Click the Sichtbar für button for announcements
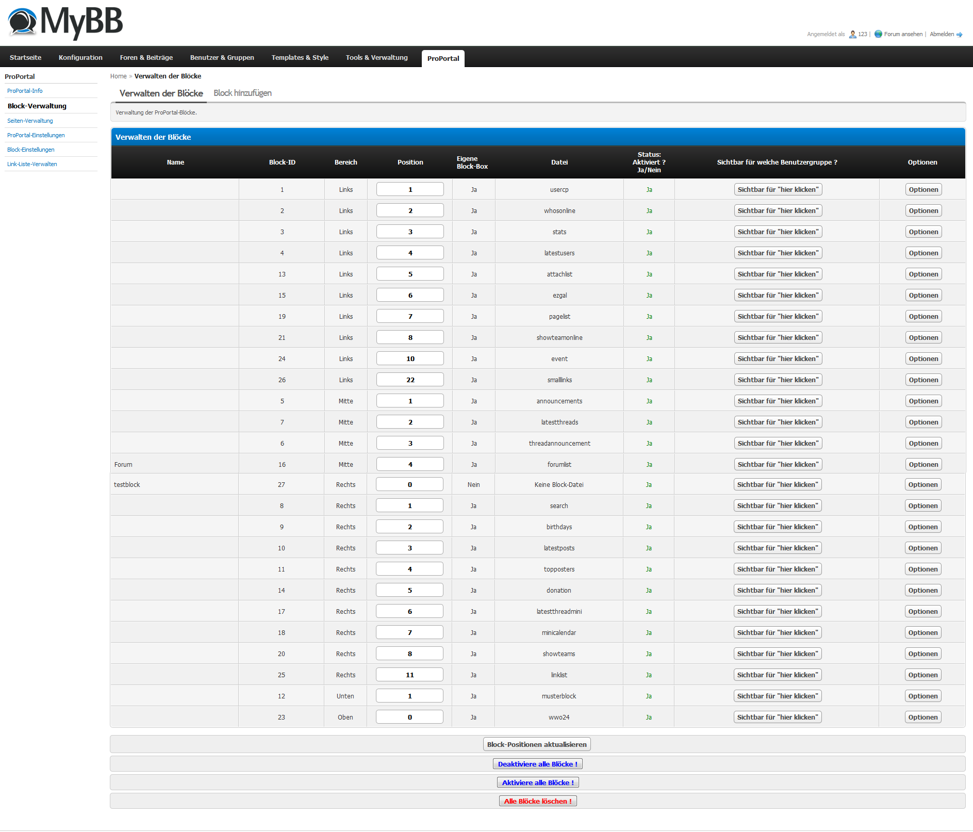Image resolution: width=973 pixels, height=832 pixels. point(778,401)
